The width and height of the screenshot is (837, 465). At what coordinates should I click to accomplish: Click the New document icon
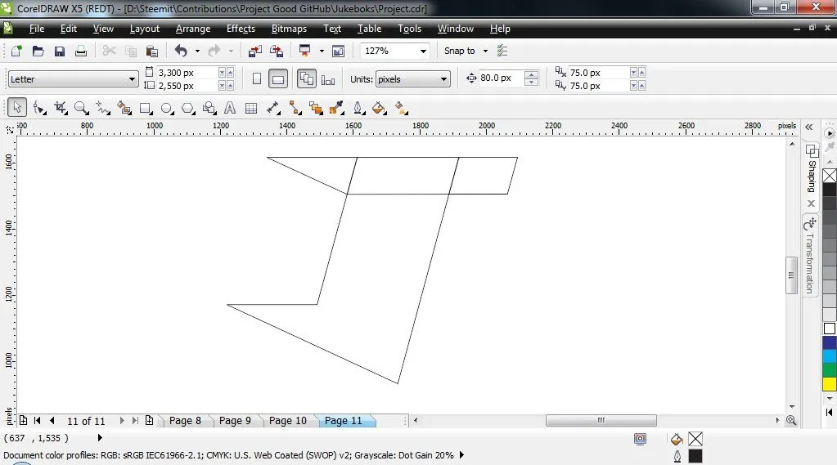click(16, 51)
